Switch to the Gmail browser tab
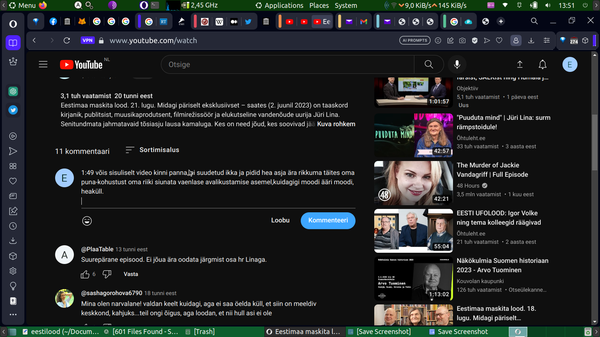600x337 pixels. (364, 22)
